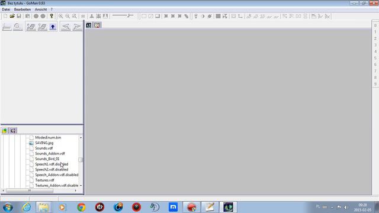The image size is (379, 213).
Task: Open notepad with pencil taskbar icon
Action: 210,207
